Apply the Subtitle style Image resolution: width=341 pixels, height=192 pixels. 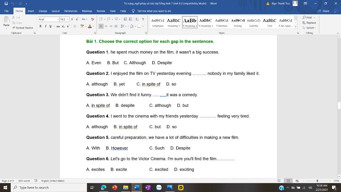[253, 22]
